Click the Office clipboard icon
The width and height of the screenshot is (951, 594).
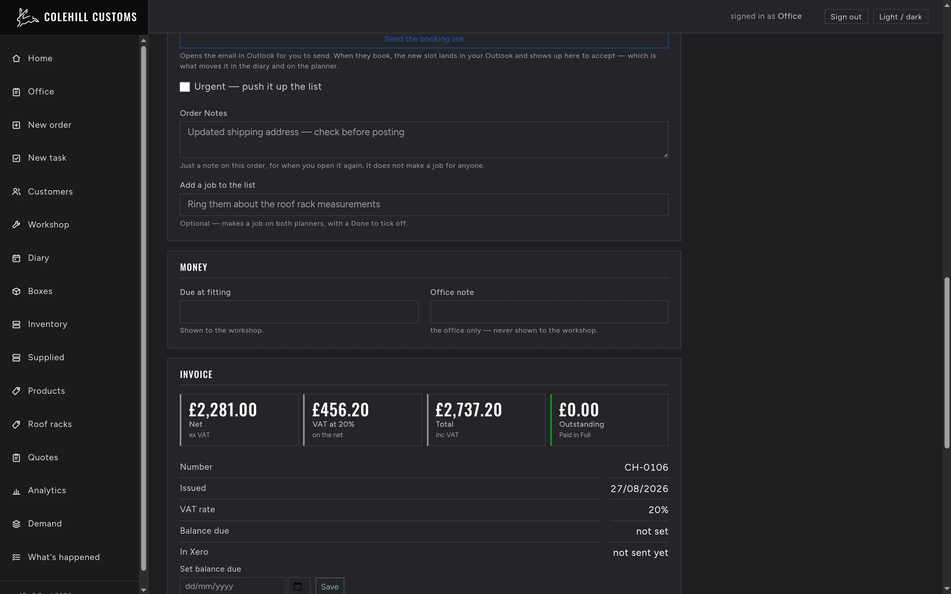pos(16,92)
